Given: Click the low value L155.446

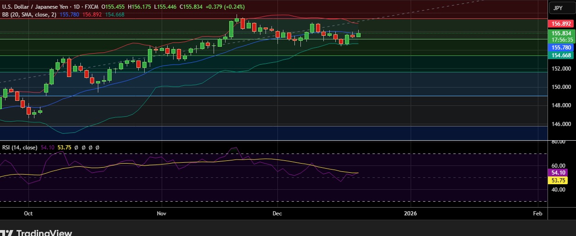Looking at the screenshot, I should (x=165, y=7).
